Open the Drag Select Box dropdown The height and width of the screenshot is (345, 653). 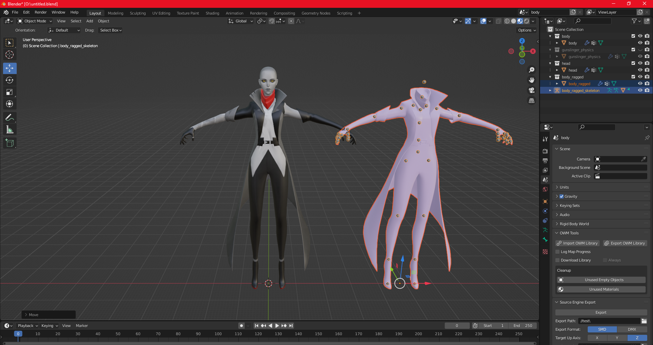[111, 30]
